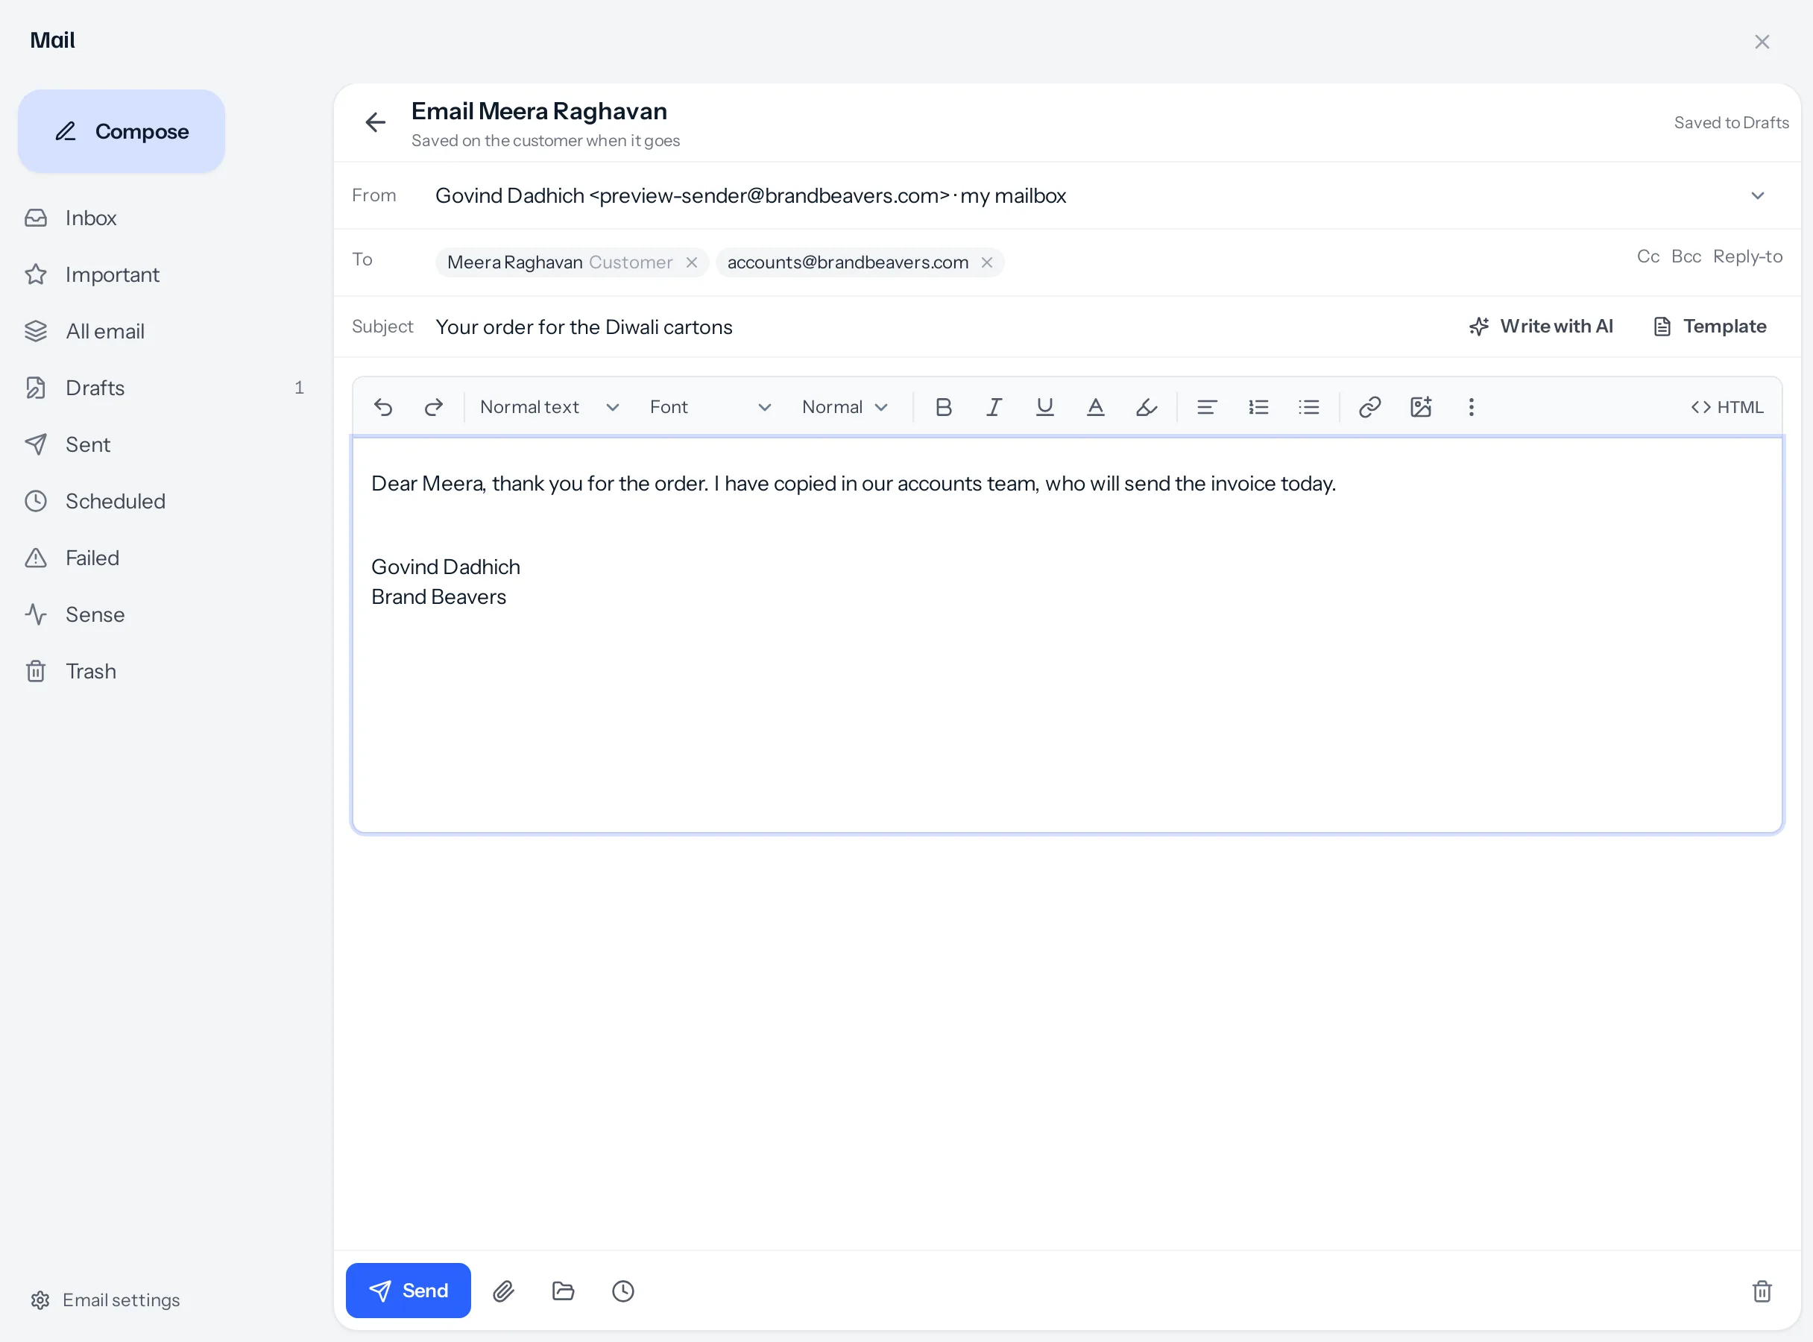
Task: Open the text alignment options
Action: [x=1207, y=407]
